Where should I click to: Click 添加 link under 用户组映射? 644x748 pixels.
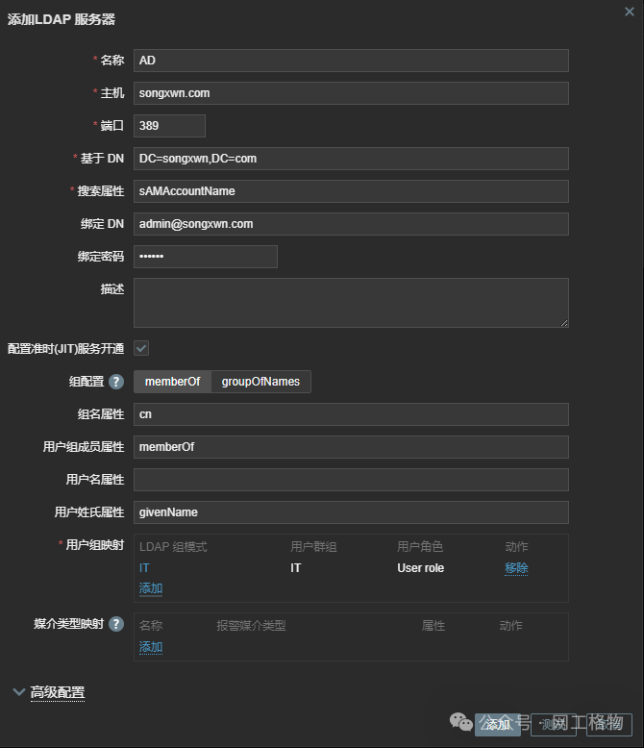151,588
